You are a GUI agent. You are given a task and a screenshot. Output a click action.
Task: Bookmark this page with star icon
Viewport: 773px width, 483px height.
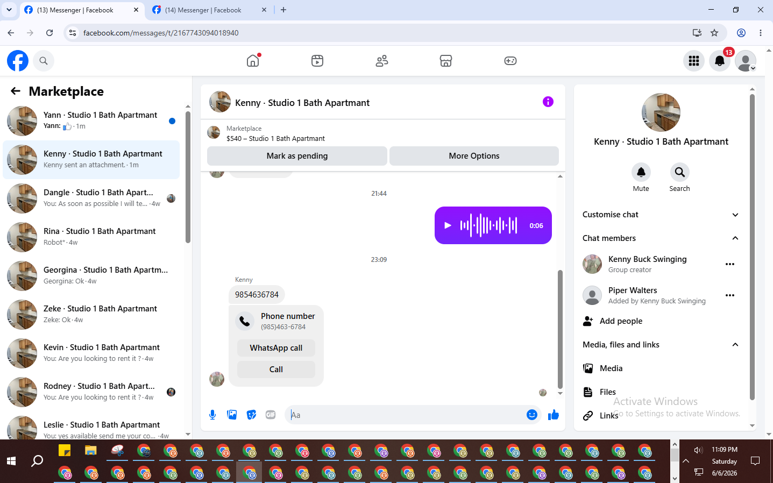click(714, 33)
